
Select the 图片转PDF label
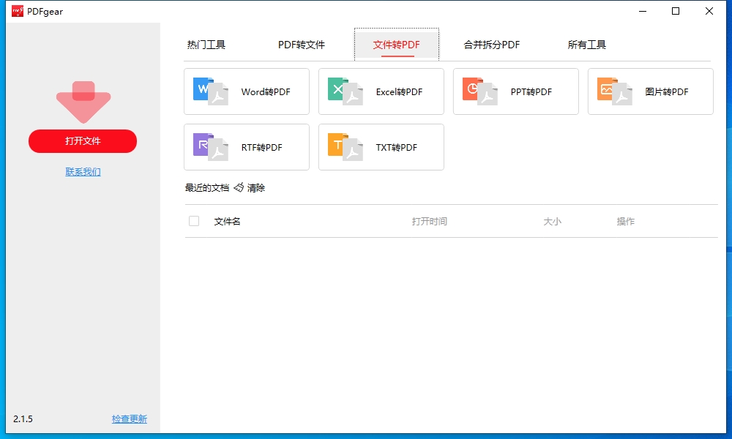pos(667,92)
